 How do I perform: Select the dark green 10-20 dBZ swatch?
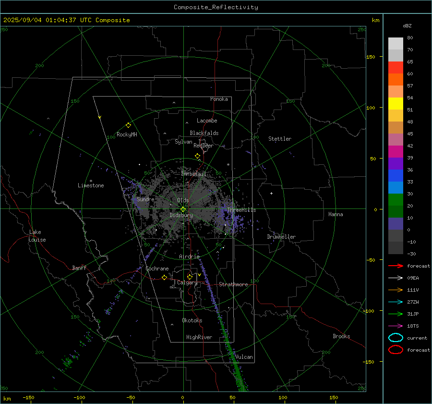[x=396, y=212]
